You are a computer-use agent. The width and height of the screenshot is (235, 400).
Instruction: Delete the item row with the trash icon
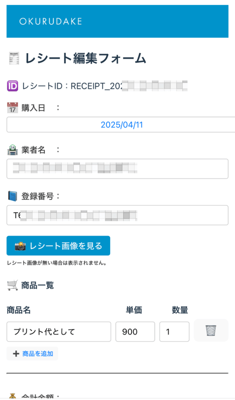pyautogui.click(x=211, y=330)
